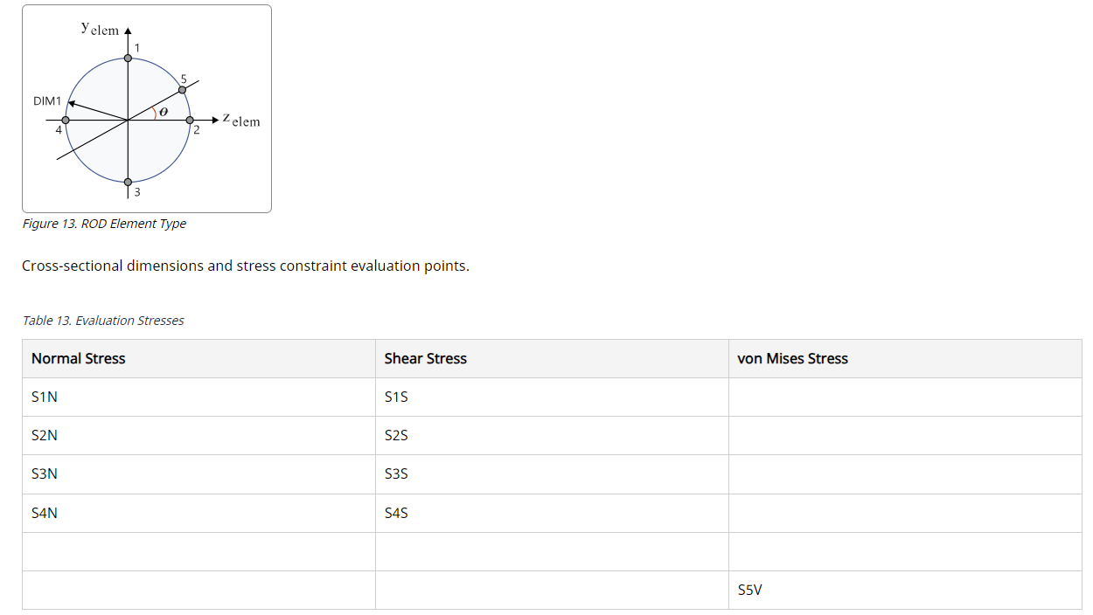The image size is (1093, 615).
Task: Click evaluation point 1 on the circle
Action: 128,58
